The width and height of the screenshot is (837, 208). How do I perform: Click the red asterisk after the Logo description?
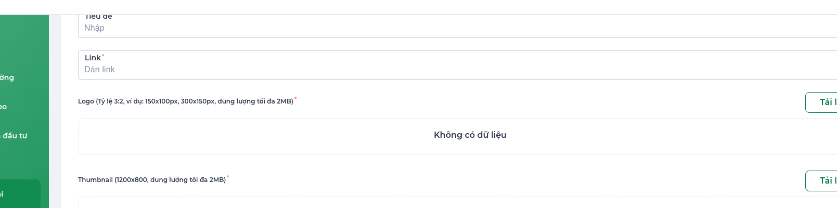[295, 98]
